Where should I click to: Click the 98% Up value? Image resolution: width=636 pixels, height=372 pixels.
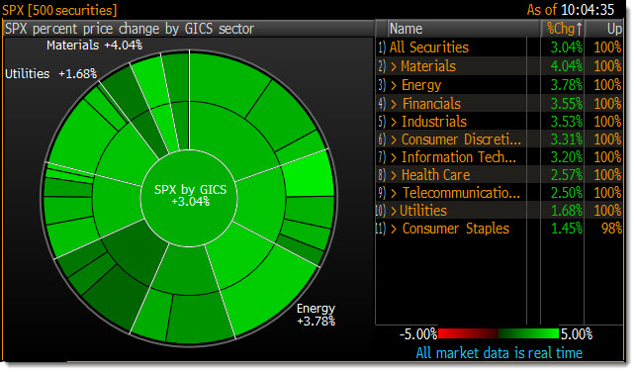point(611,229)
